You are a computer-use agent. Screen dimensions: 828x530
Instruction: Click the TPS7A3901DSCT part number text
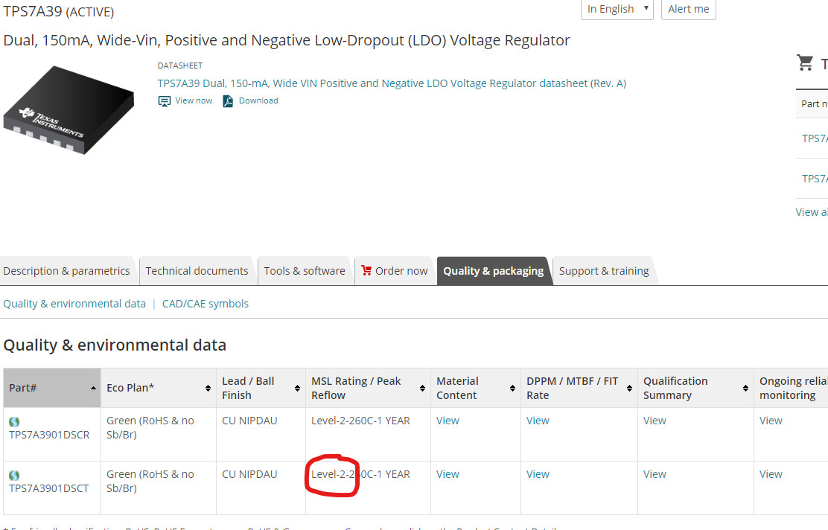(x=48, y=489)
